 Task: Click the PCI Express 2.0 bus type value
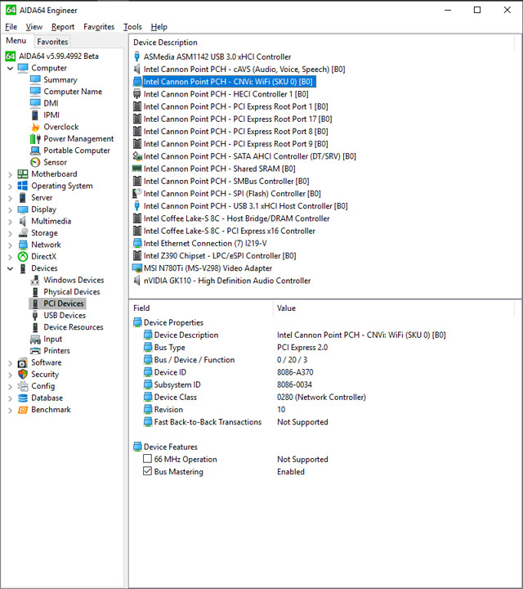tap(302, 348)
